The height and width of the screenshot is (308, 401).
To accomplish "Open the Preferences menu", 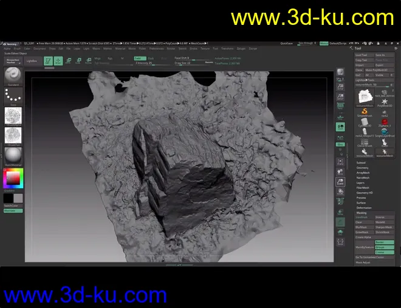I will coord(156,49).
